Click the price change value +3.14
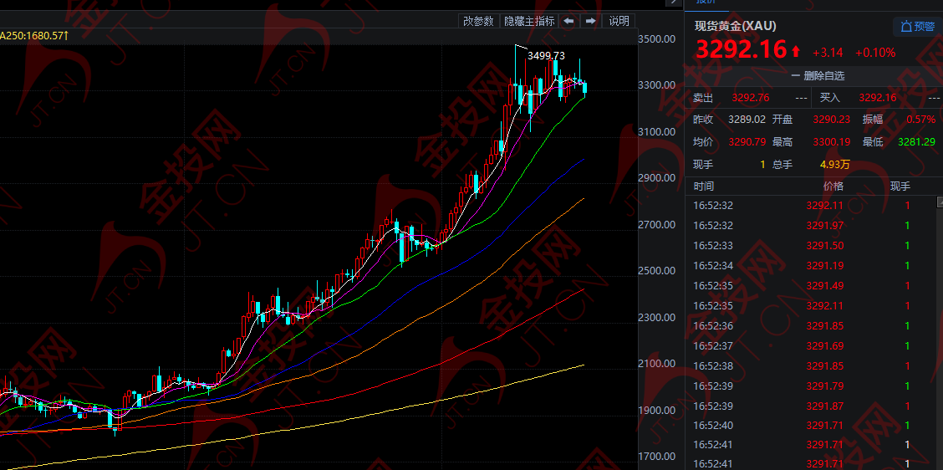The width and height of the screenshot is (943, 470). (828, 53)
